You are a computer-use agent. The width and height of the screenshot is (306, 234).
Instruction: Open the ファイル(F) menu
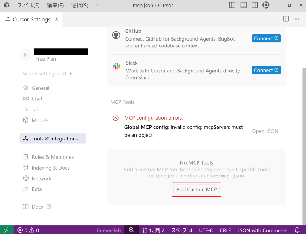(28, 5)
